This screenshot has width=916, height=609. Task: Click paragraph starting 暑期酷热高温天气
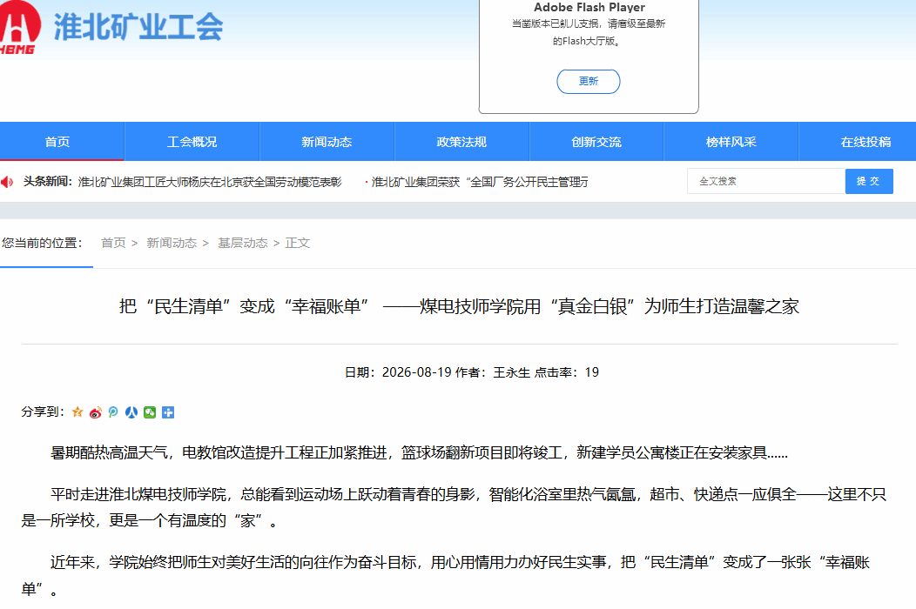[419, 452]
